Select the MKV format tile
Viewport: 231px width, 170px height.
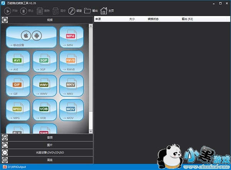coord(71,86)
